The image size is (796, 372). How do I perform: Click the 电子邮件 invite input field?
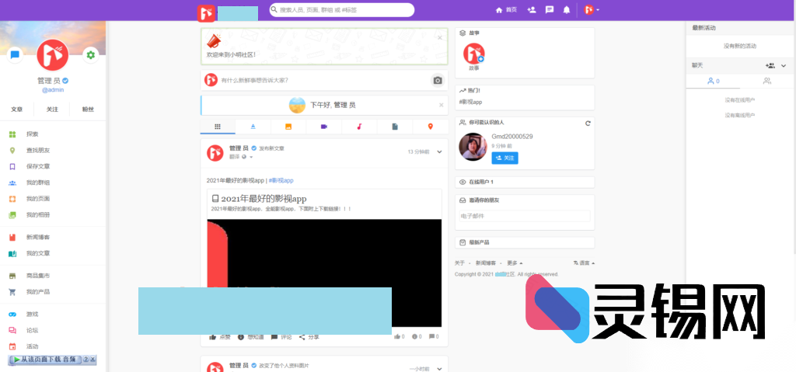pos(525,216)
